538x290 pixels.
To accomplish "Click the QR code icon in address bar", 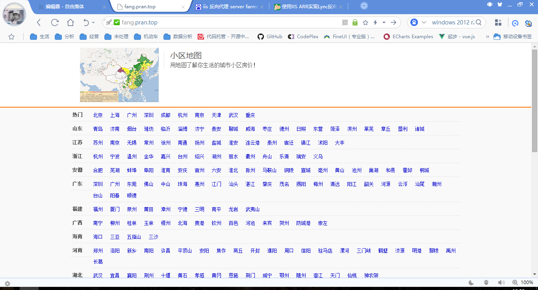I will pos(345,22).
